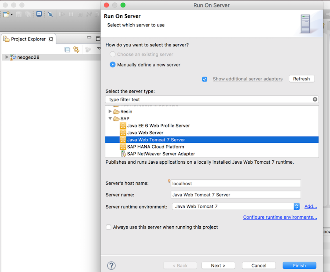Click the content assist bulb near host name
Viewport: 330px width, 272px height.
coord(169,181)
